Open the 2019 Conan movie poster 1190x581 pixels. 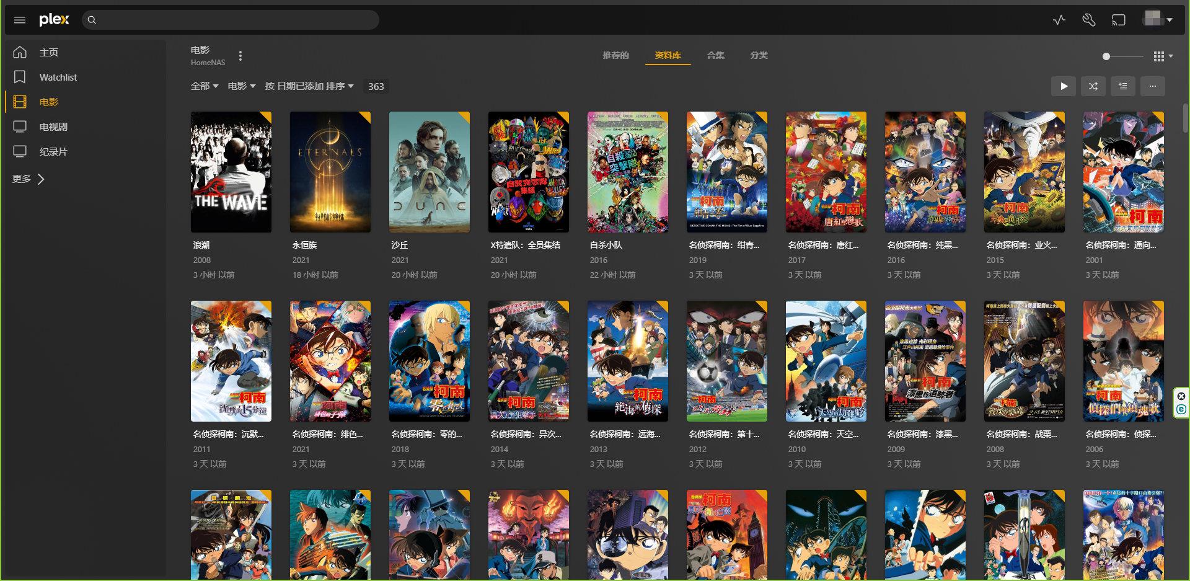click(x=727, y=172)
